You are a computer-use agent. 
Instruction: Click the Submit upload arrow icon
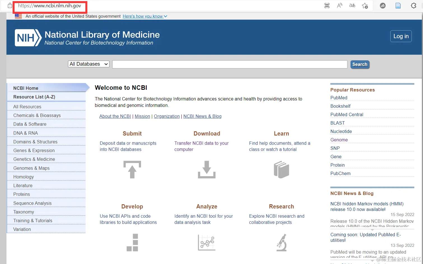click(x=132, y=169)
